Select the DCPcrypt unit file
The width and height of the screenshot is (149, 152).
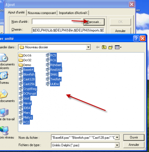pyautogui.click(x=28, y=93)
